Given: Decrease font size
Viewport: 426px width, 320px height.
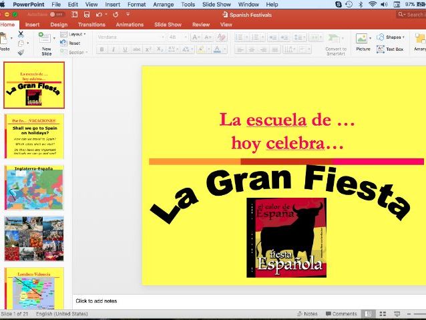Looking at the screenshot, I should pyautogui.click(x=208, y=37).
